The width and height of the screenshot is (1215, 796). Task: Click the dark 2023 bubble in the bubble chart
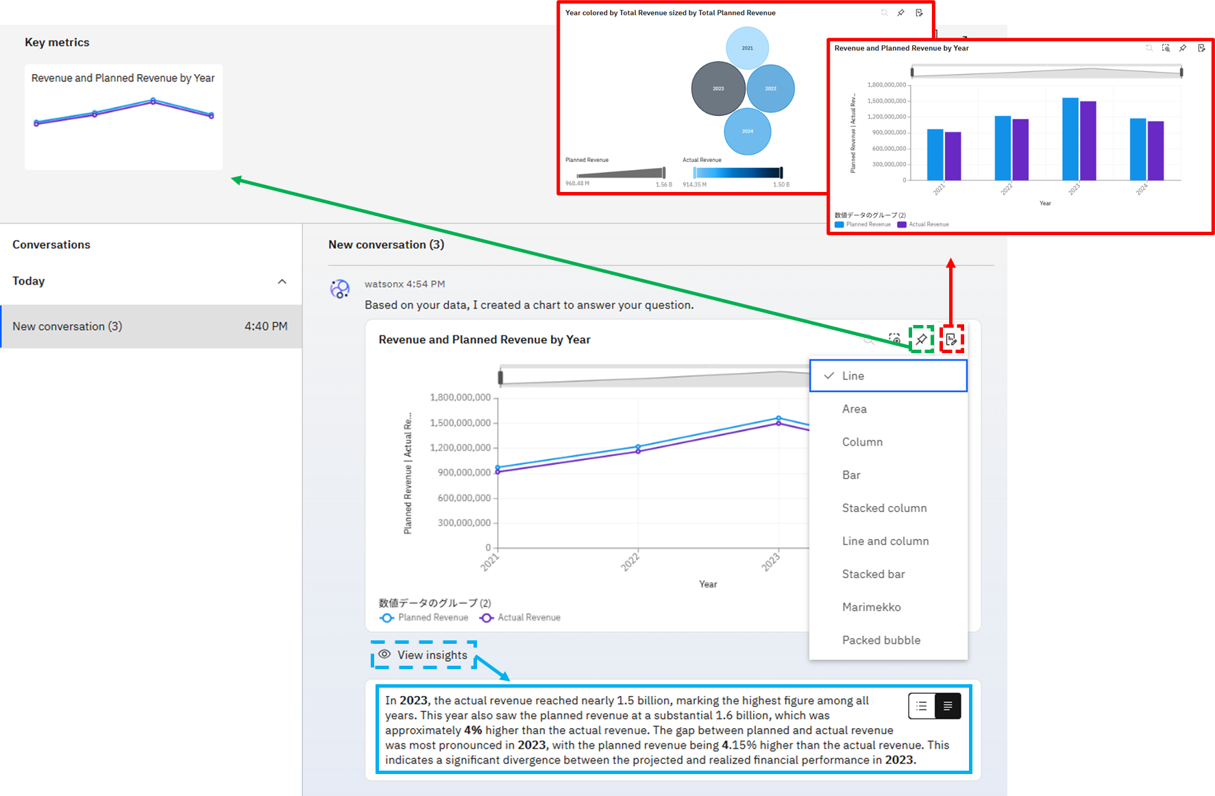tap(718, 88)
